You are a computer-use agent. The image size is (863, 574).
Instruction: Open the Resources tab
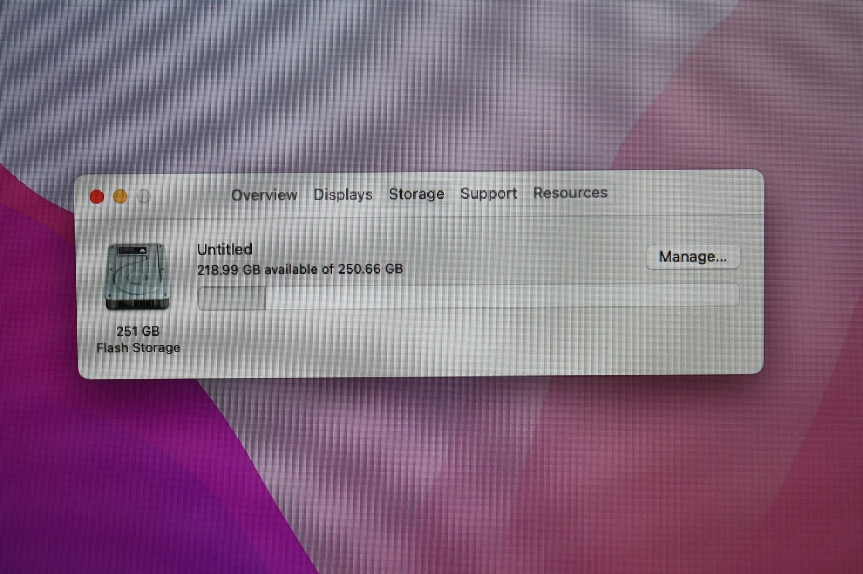point(570,193)
